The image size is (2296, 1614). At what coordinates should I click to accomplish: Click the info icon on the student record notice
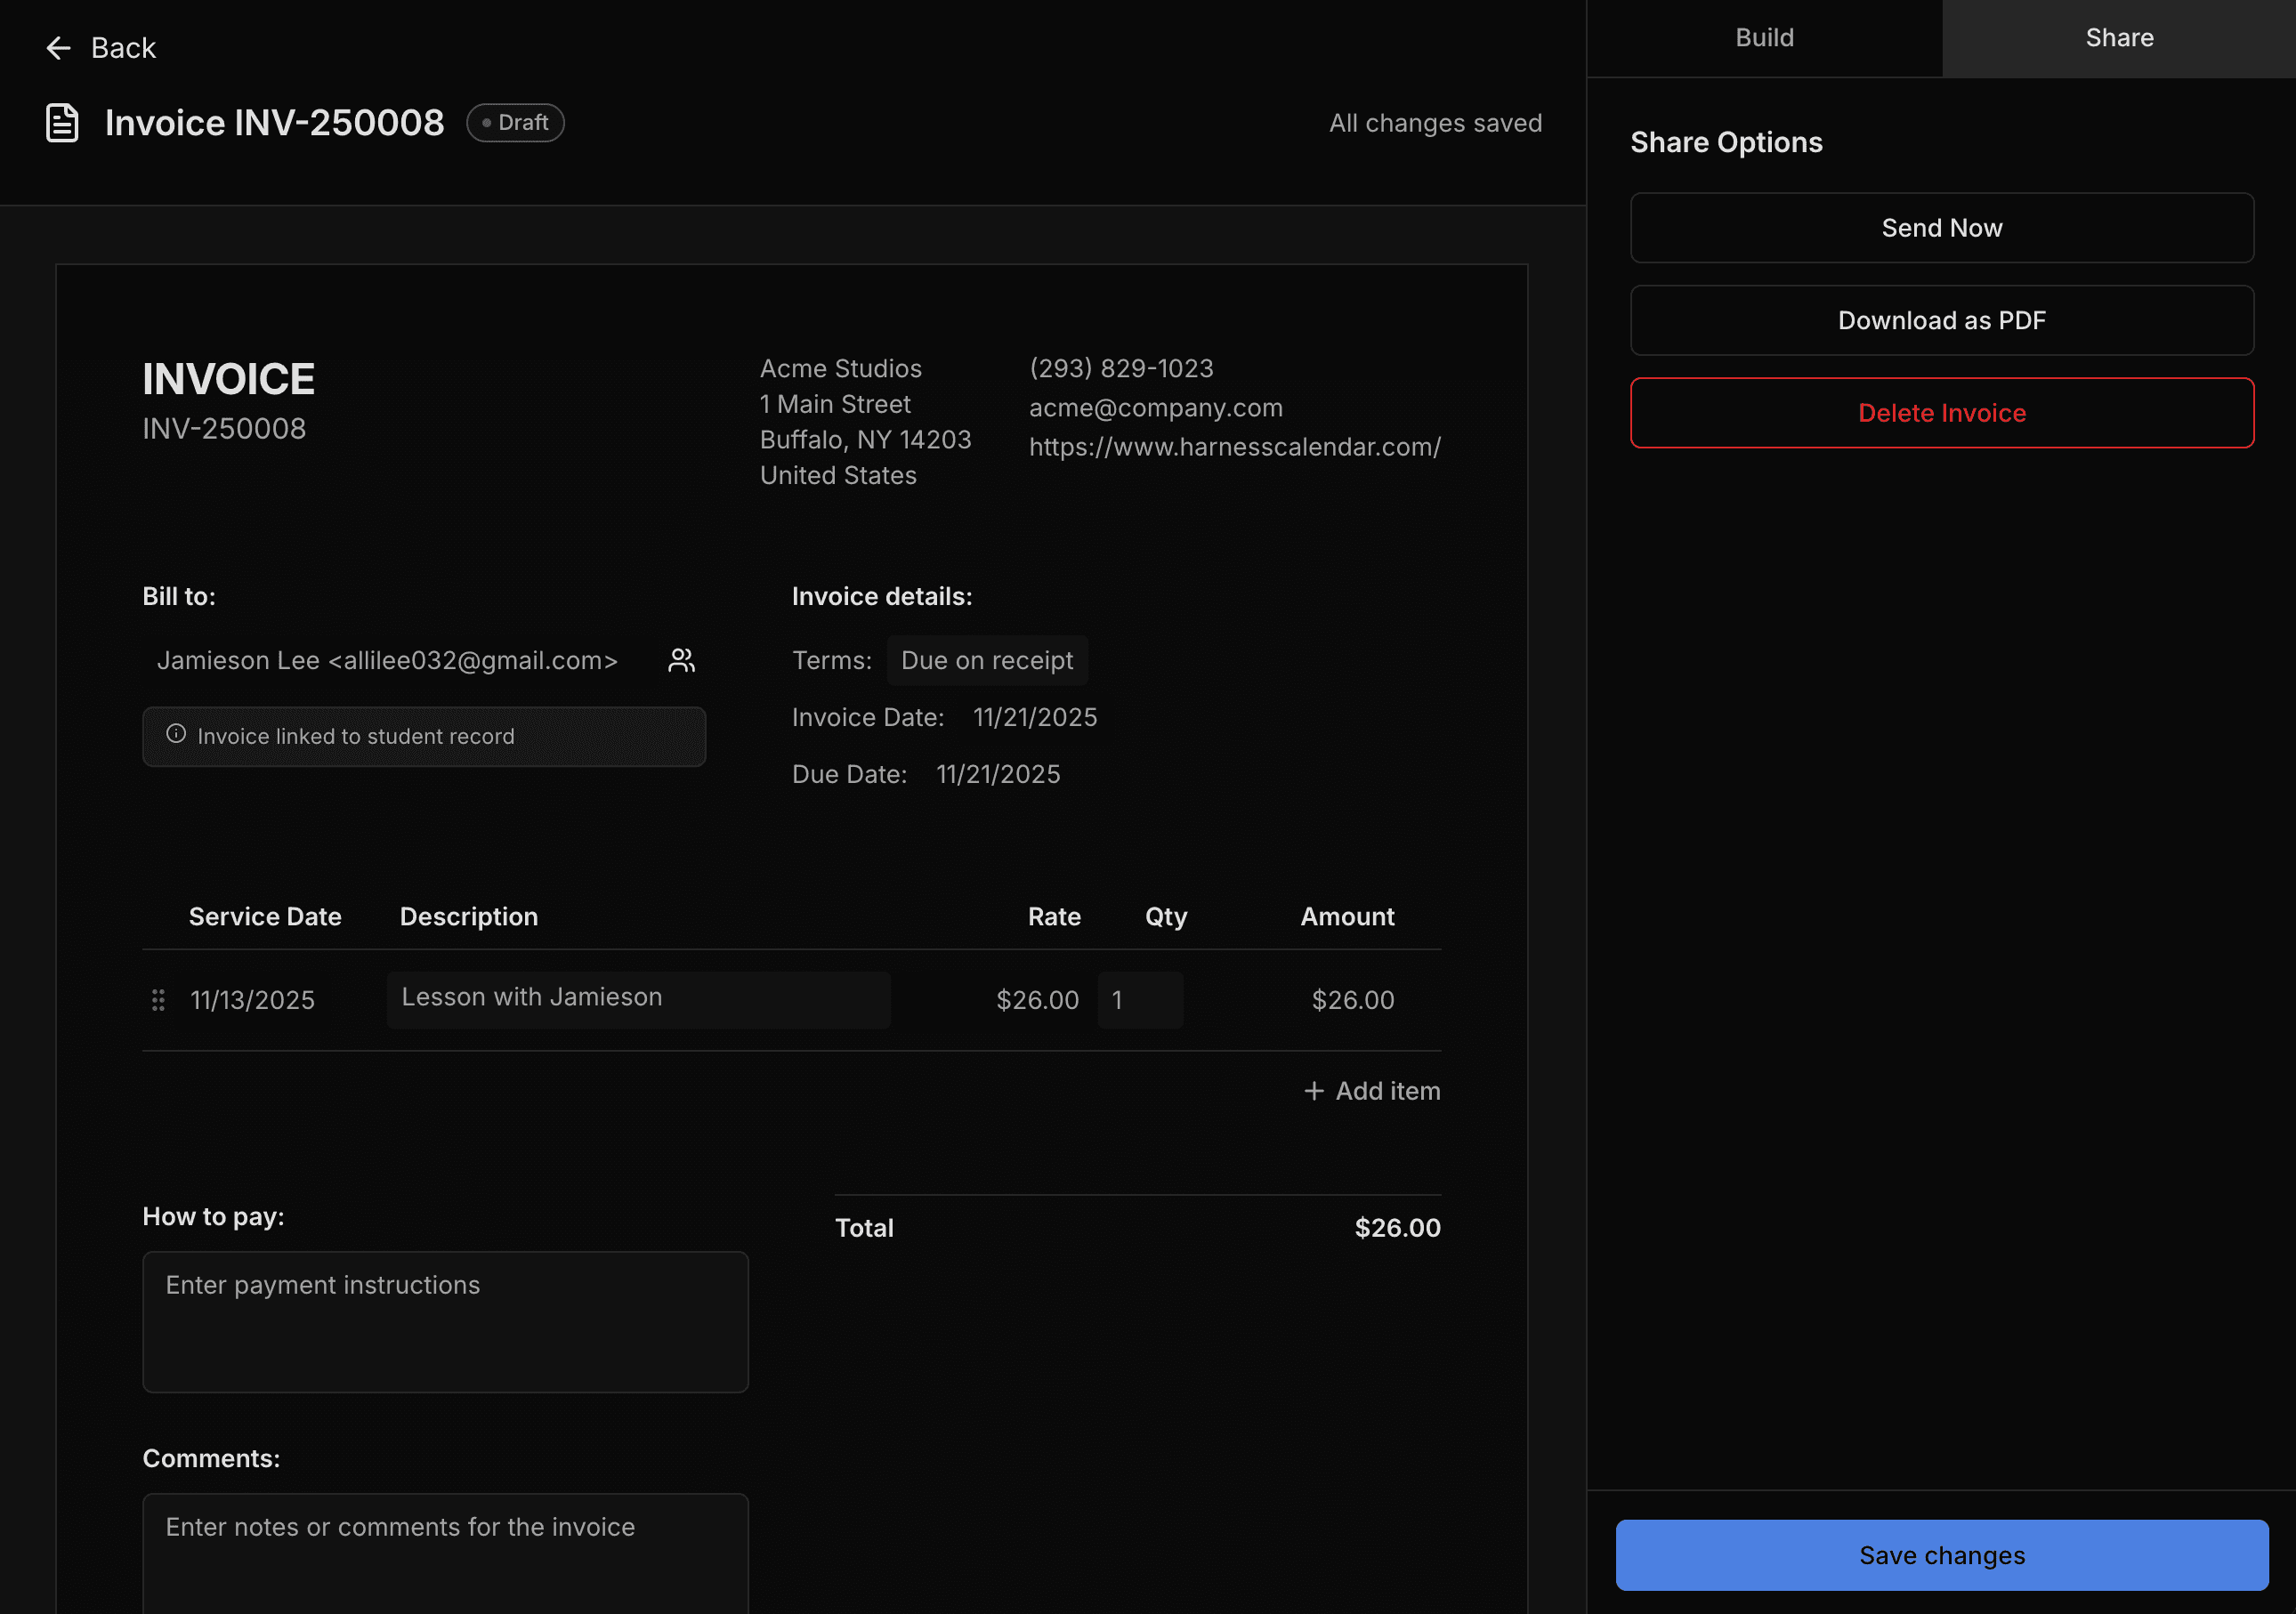click(x=176, y=736)
